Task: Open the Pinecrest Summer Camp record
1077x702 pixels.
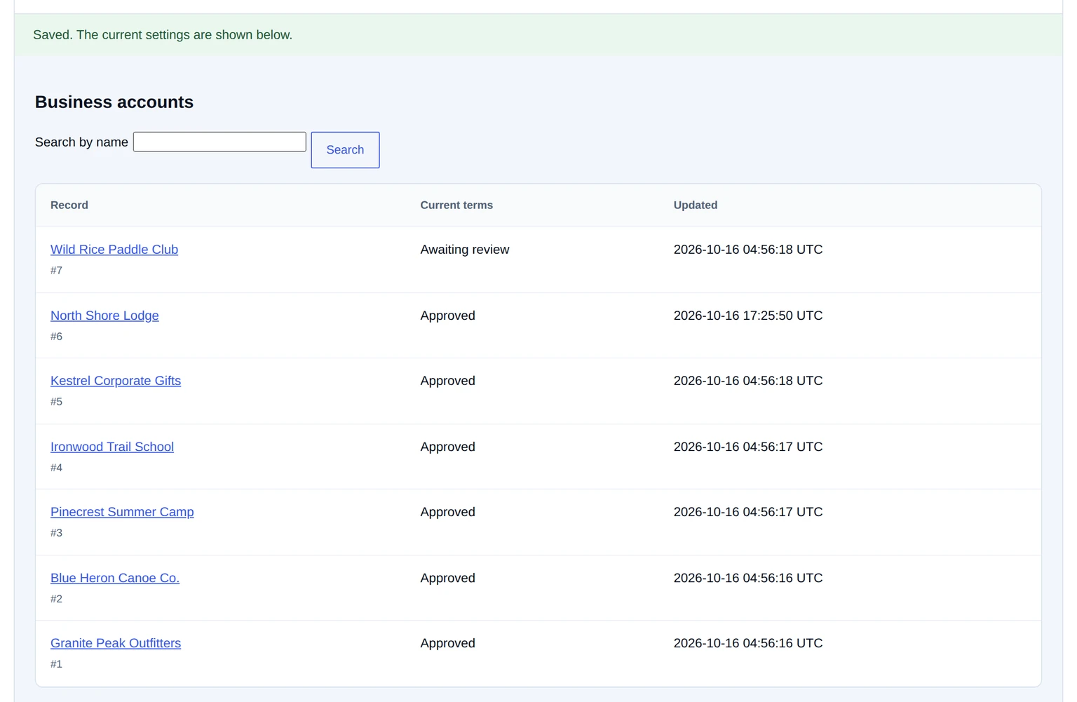Action: (x=122, y=512)
